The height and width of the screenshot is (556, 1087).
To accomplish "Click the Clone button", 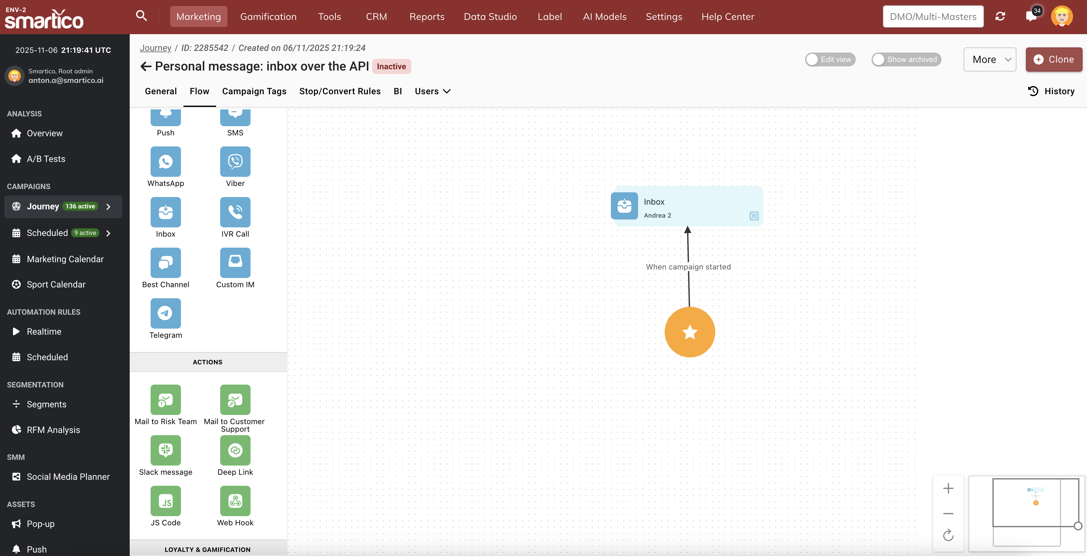I will coord(1054,59).
